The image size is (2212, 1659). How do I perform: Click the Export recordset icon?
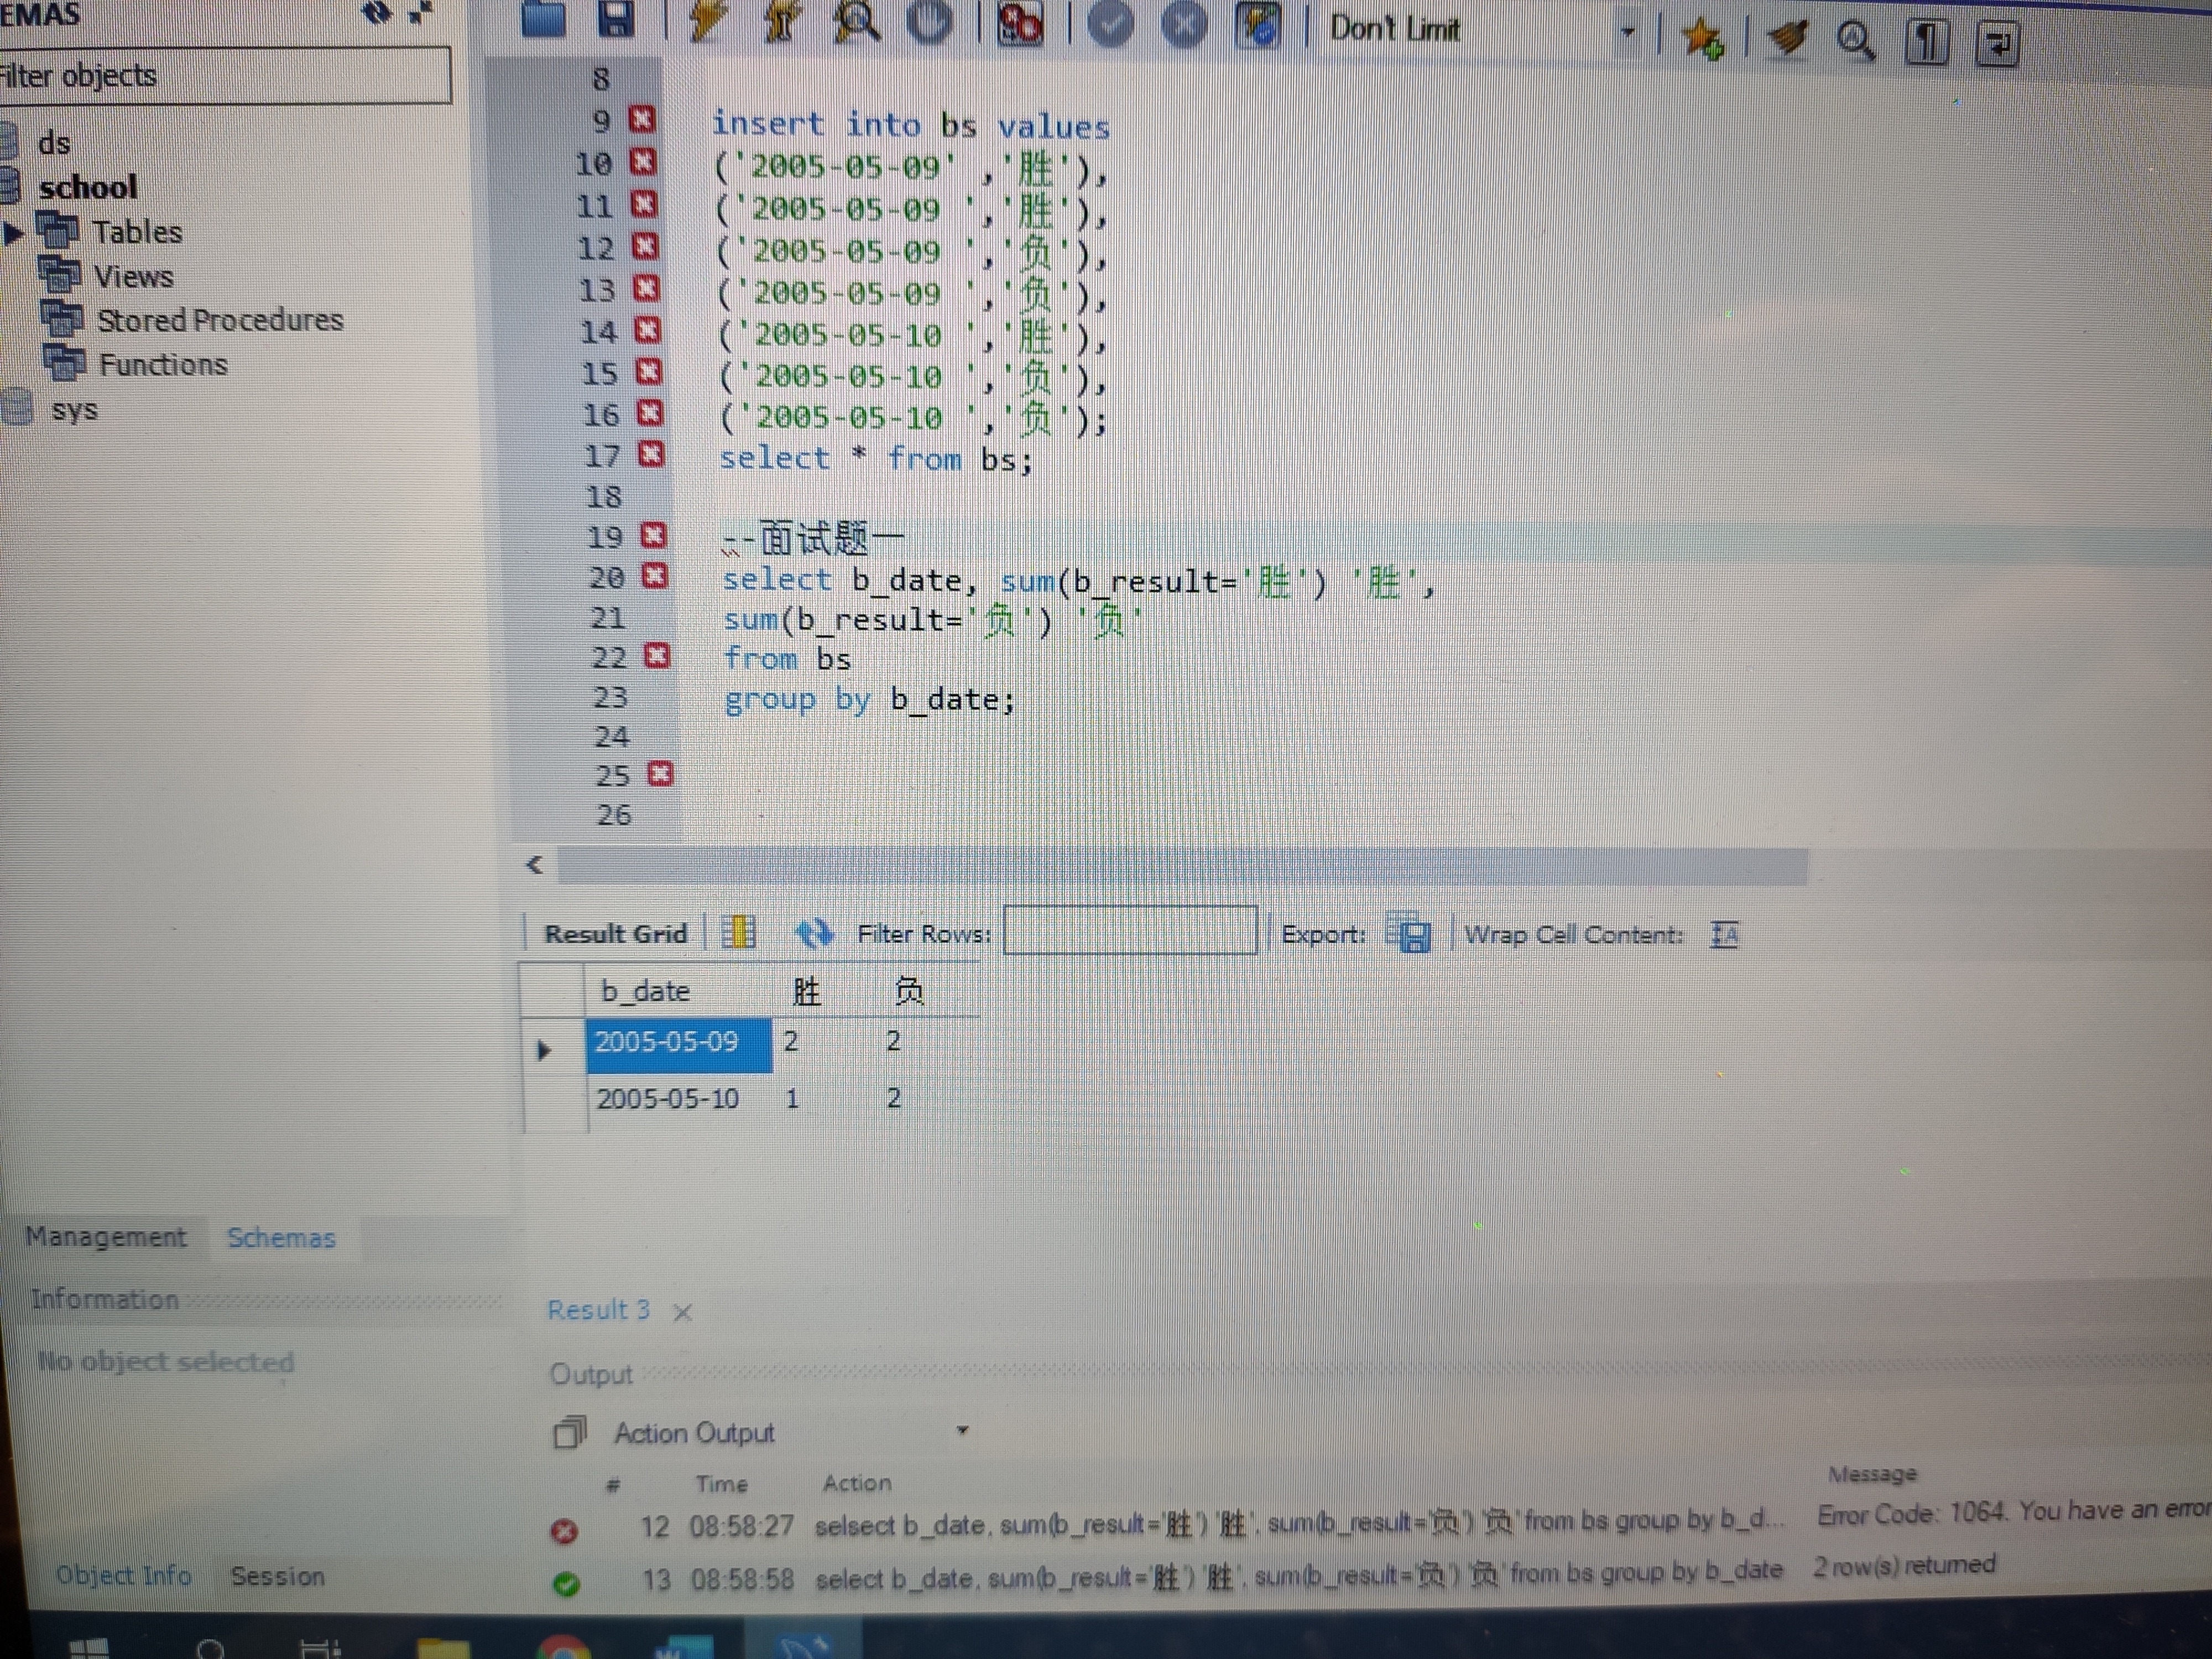pyautogui.click(x=1409, y=935)
